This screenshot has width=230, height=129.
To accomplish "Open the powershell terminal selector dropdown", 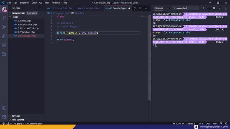I will coord(185,8).
